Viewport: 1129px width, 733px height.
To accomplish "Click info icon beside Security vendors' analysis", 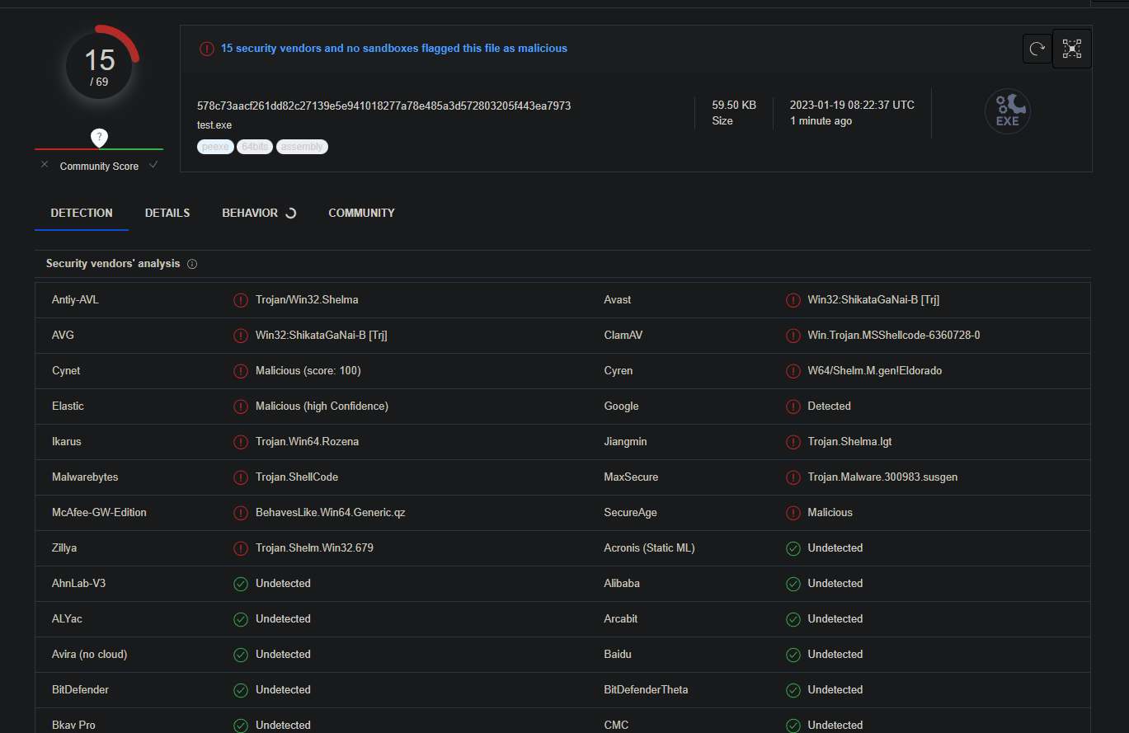I will (192, 264).
